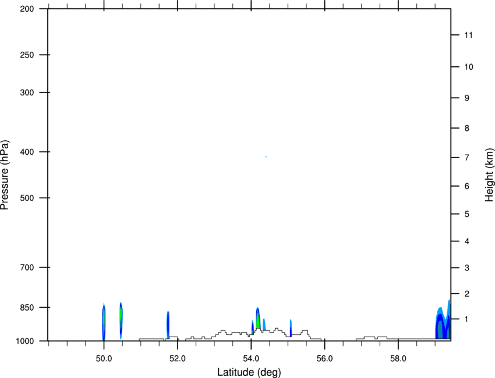Select the 250 pressure tick label
This screenshot has height=378, width=495.
coord(27,55)
